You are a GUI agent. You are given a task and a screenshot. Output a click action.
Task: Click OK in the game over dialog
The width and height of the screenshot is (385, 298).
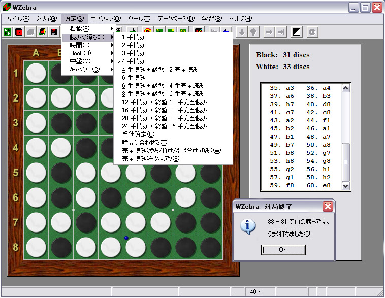pyautogui.click(x=283, y=250)
